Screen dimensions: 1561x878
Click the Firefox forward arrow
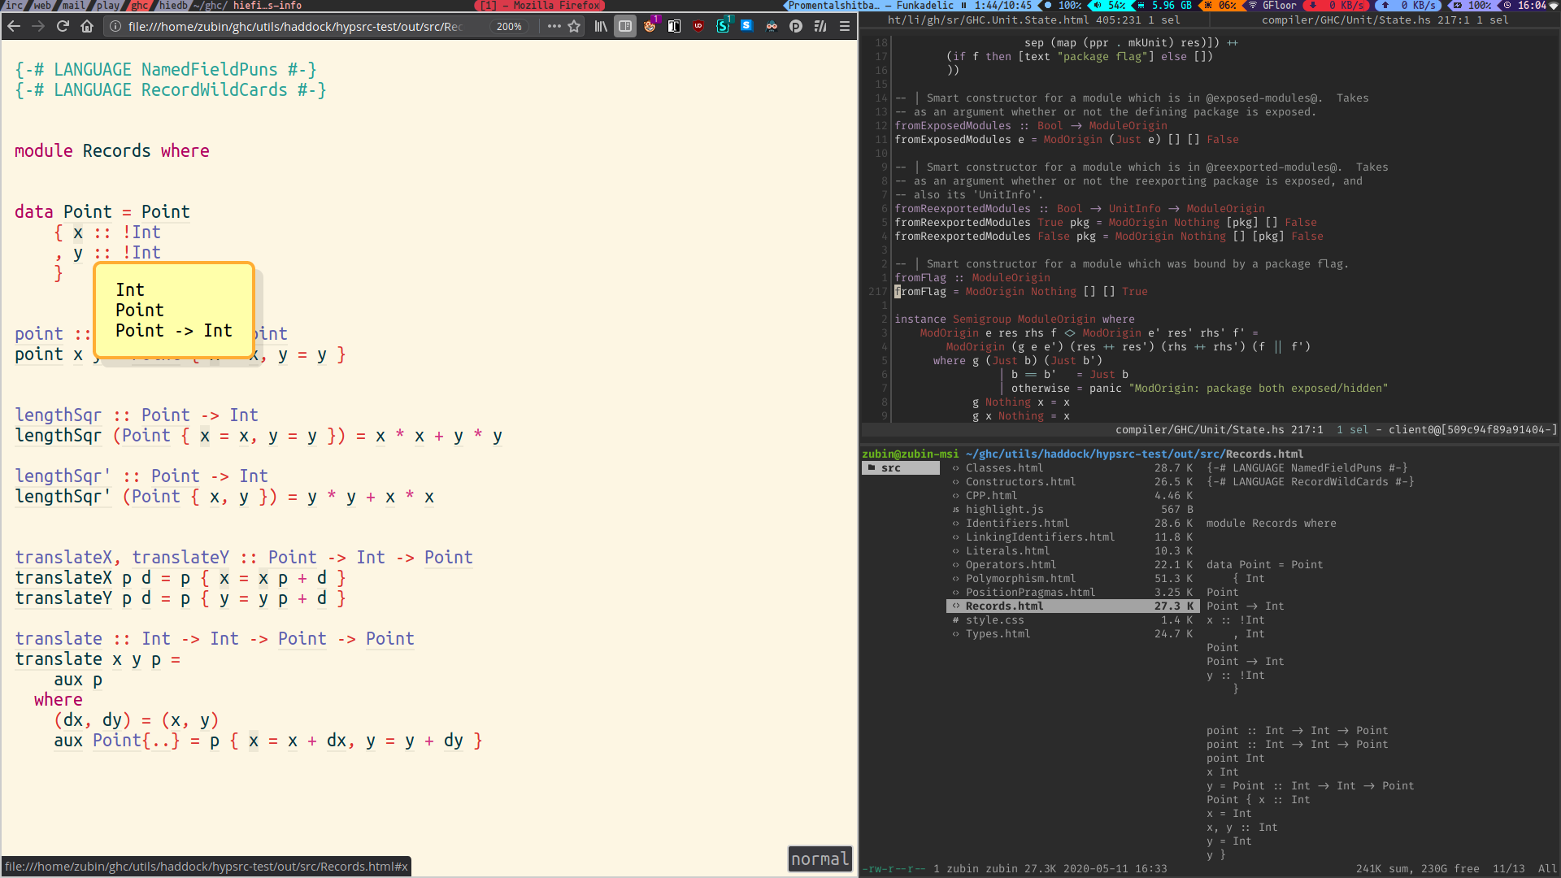[38, 26]
